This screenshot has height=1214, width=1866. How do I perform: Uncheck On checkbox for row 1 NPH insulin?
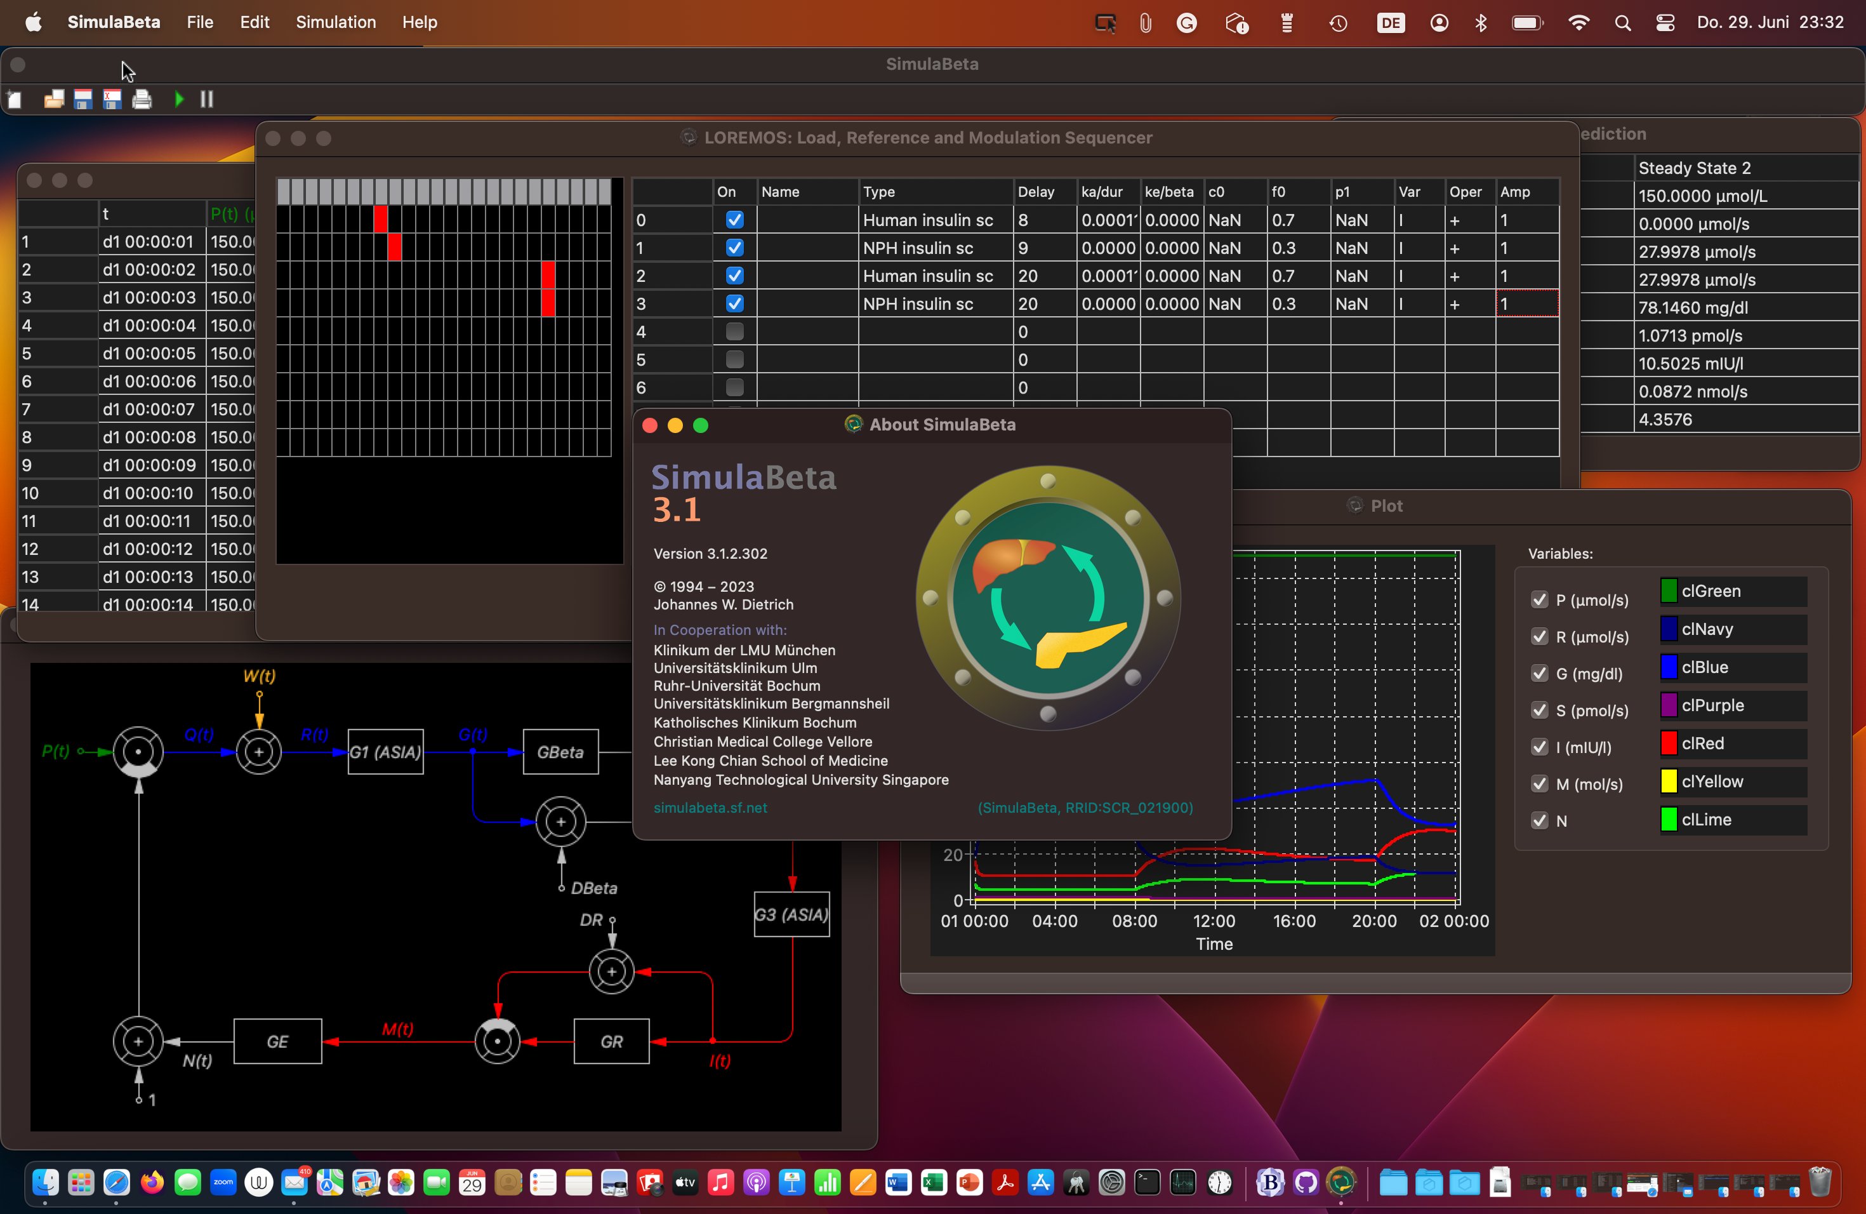click(x=734, y=248)
